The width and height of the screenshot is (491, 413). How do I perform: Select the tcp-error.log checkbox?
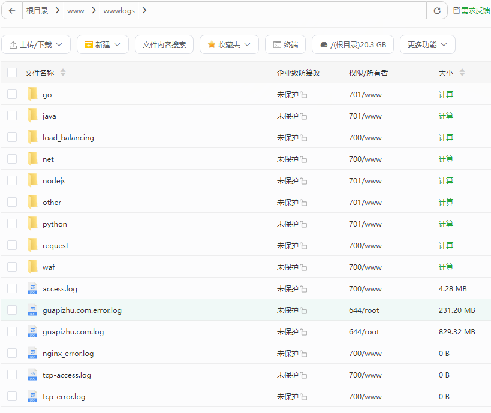point(12,396)
